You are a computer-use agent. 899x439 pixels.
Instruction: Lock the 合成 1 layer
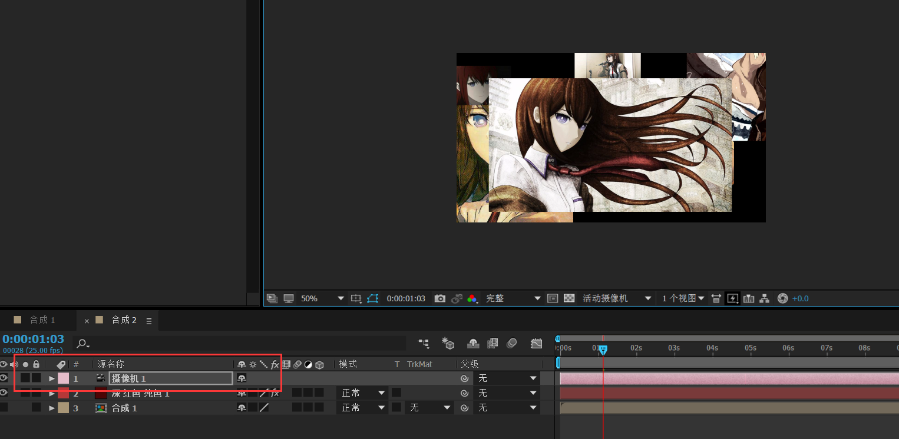(x=37, y=407)
